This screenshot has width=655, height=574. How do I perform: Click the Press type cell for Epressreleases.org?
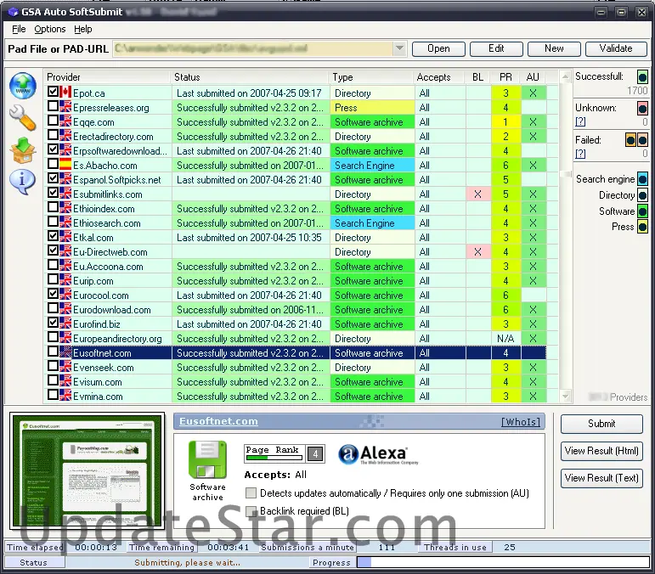click(372, 108)
